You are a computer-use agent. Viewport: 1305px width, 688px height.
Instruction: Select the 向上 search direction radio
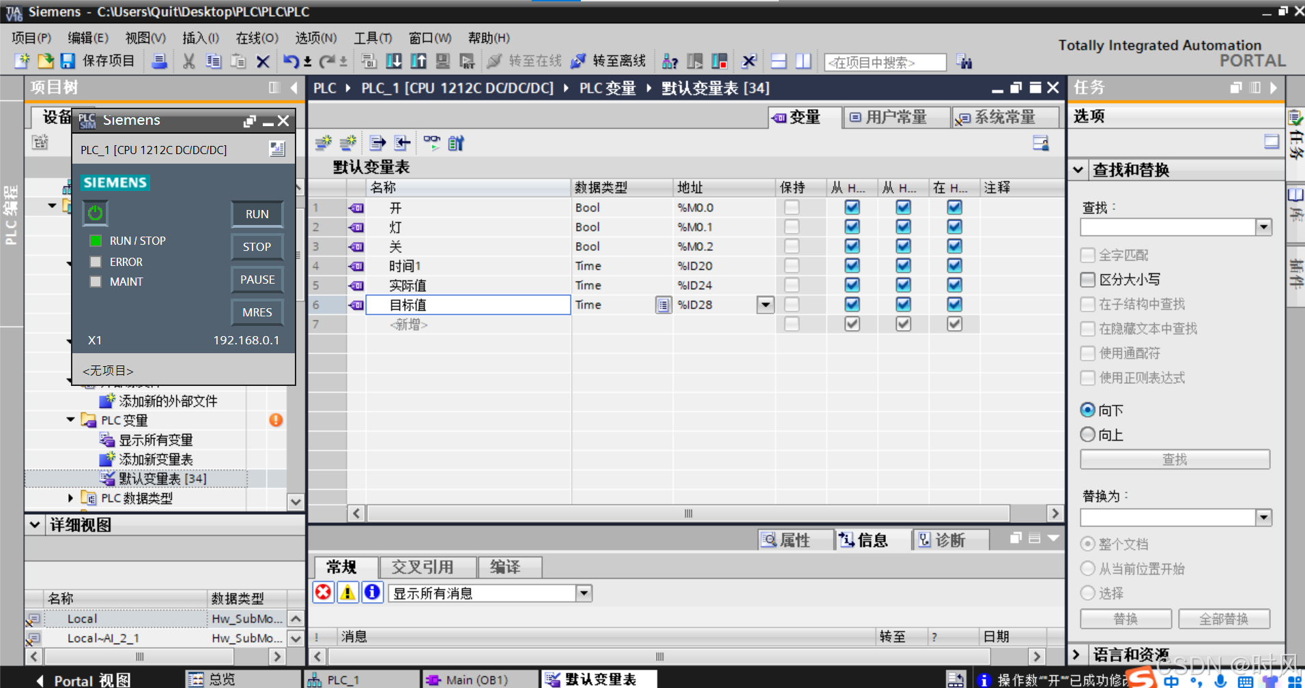[x=1088, y=434]
